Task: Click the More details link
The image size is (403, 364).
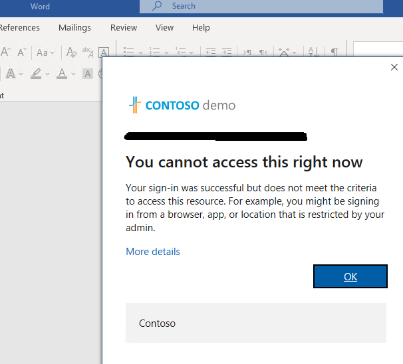Action: pos(153,252)
